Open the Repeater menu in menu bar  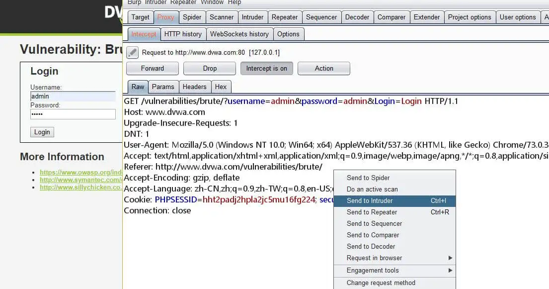click(183, 2)
